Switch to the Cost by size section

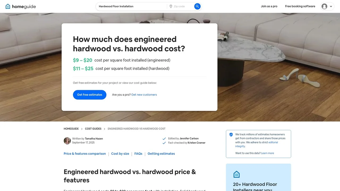[120, 154]
